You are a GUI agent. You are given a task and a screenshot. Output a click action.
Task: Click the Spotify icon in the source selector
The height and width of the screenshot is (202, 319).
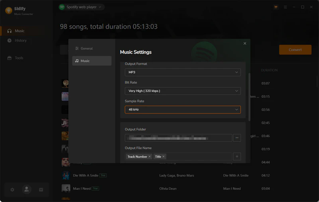(x=62, y=7)
